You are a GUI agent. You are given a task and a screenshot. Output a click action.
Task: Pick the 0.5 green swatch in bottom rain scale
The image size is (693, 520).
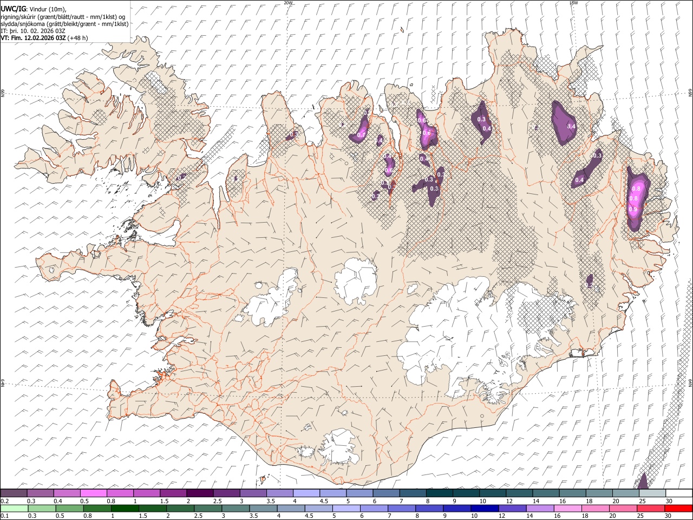click(69, 508)
